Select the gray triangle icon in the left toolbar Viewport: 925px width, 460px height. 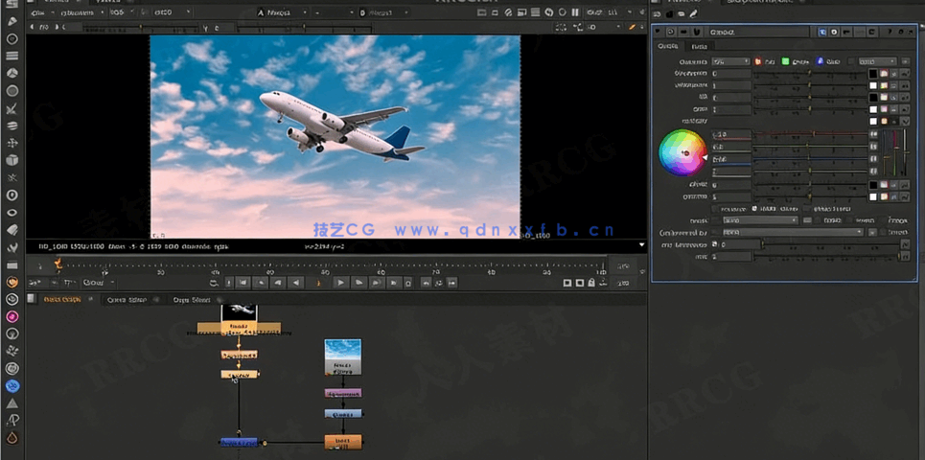(12, 404)
